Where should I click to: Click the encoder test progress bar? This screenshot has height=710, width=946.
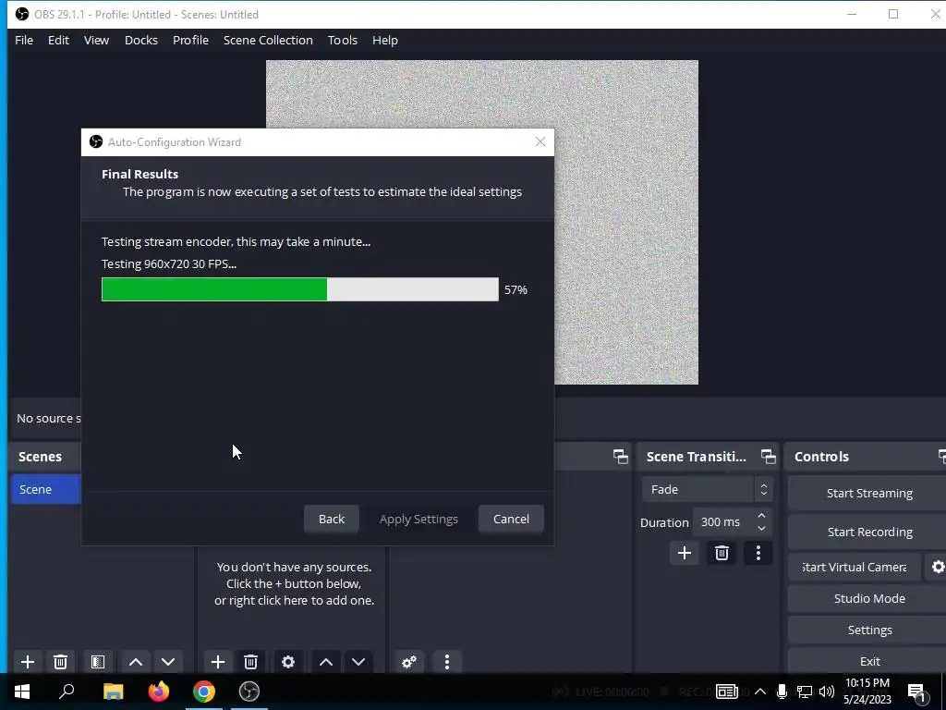pyautogui.click(x=300, y=289)
